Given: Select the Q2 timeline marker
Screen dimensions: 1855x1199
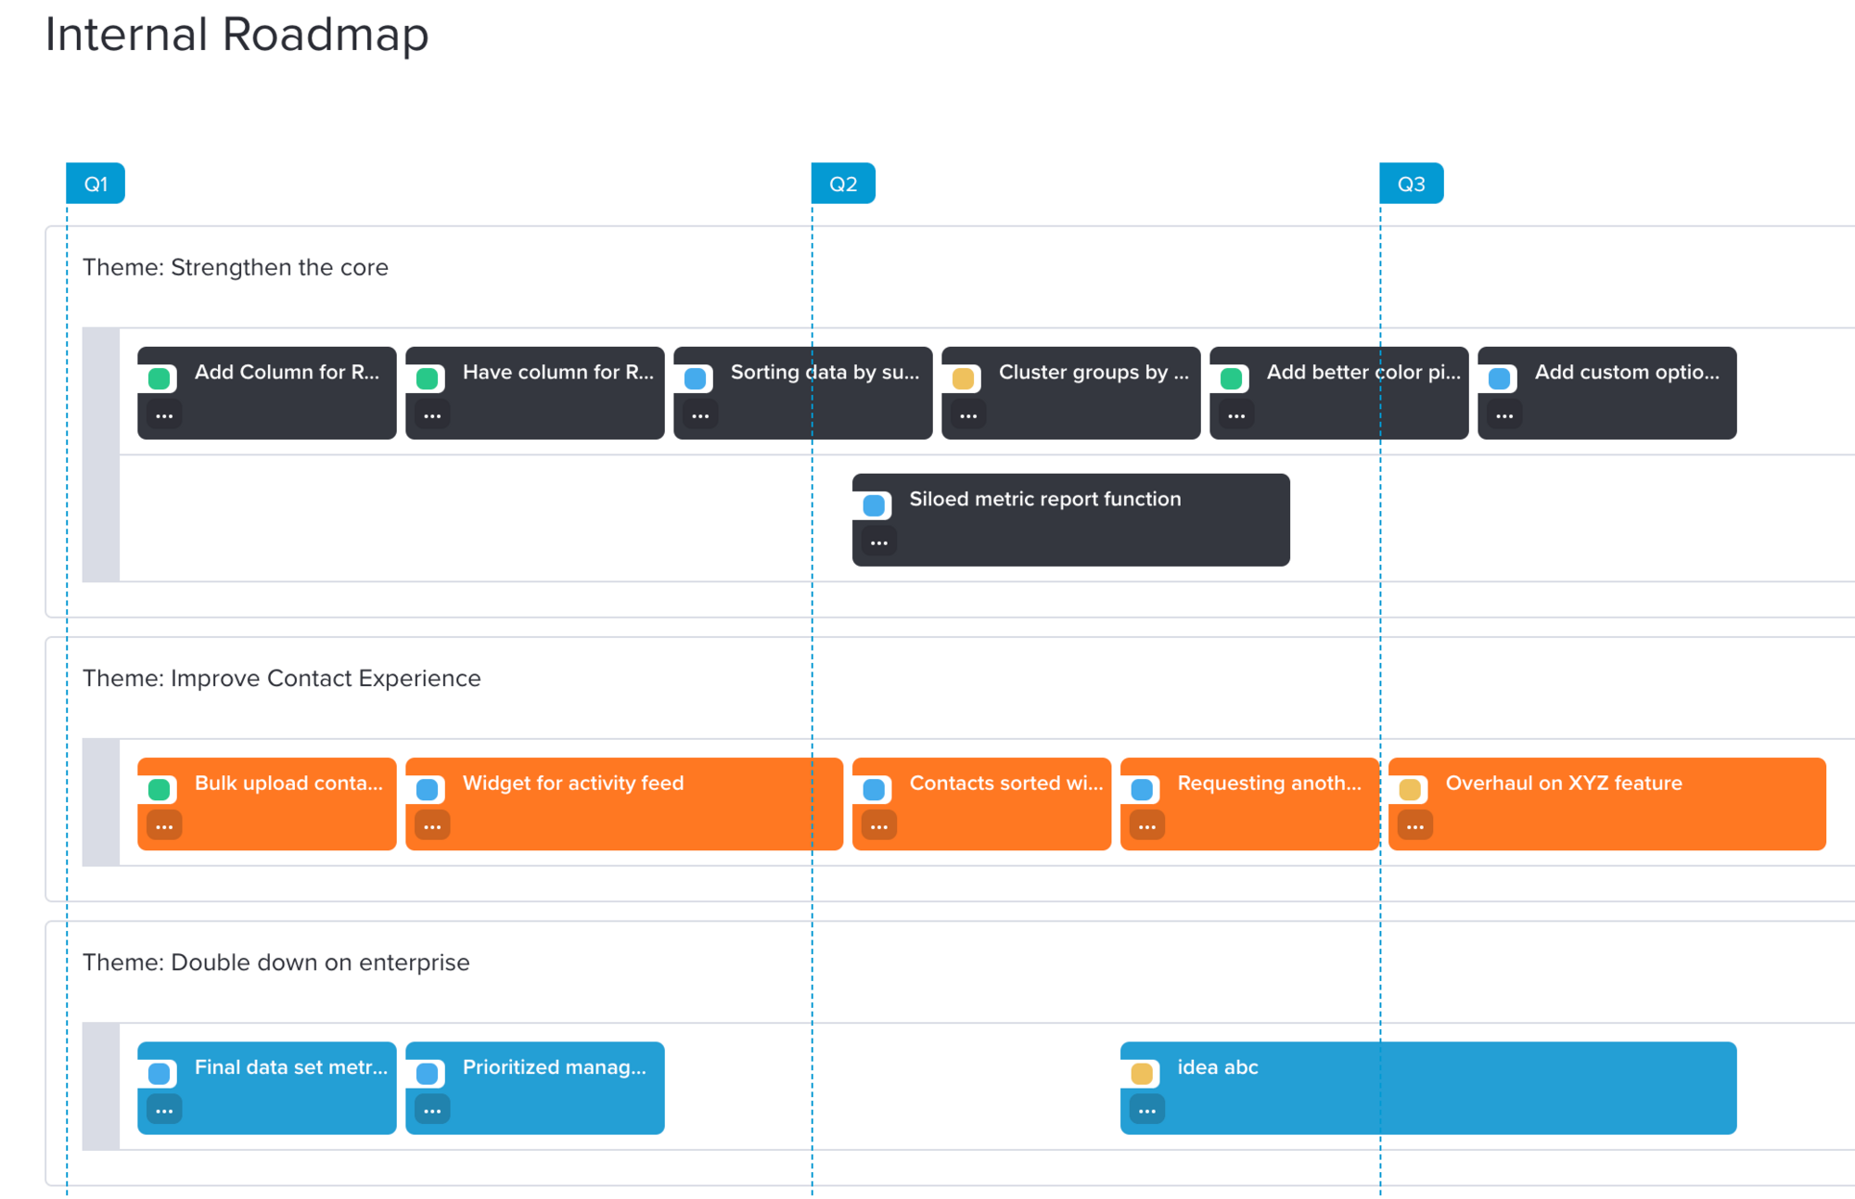Looking at the screenshot, I should coord(843,184).
